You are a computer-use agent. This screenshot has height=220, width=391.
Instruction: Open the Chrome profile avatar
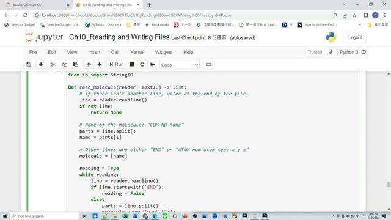[375, 15]
